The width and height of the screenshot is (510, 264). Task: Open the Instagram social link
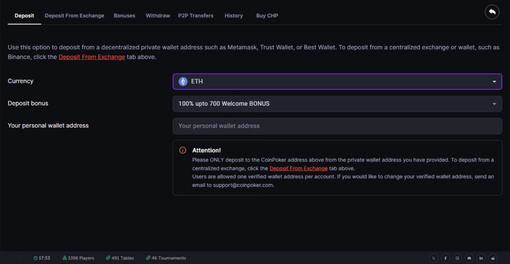click(x=458, y=258)
